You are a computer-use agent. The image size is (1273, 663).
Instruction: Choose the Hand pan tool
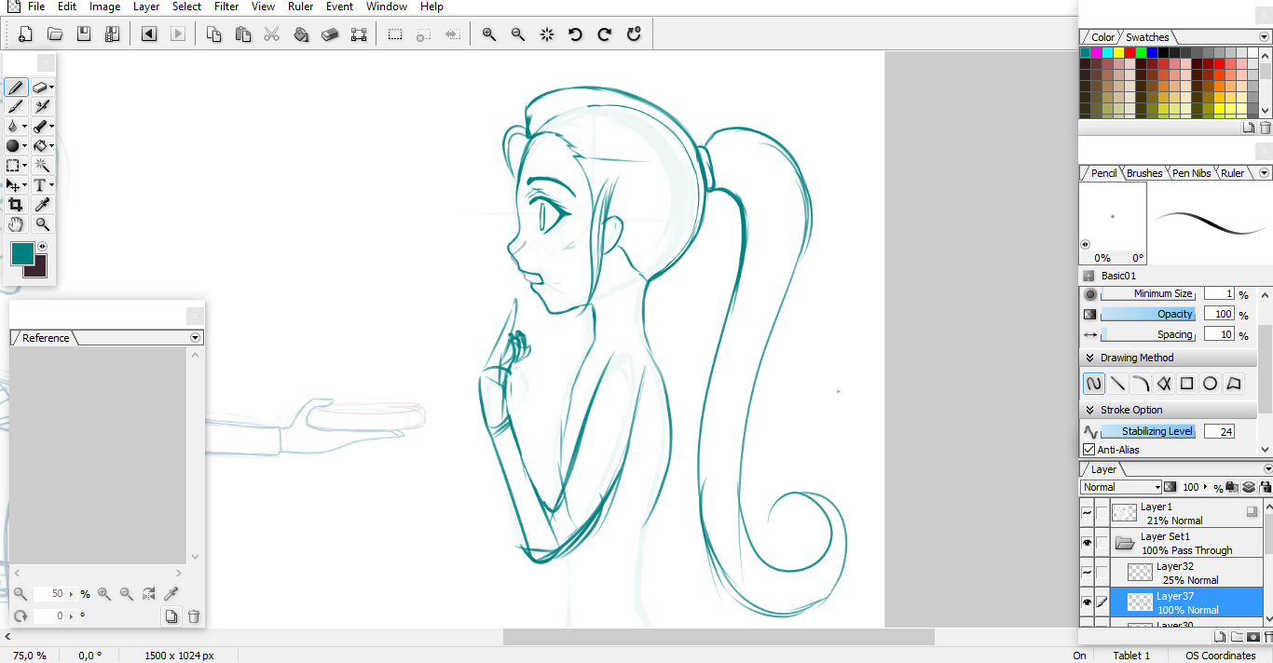pyautogui.click(x=15, y=224)
